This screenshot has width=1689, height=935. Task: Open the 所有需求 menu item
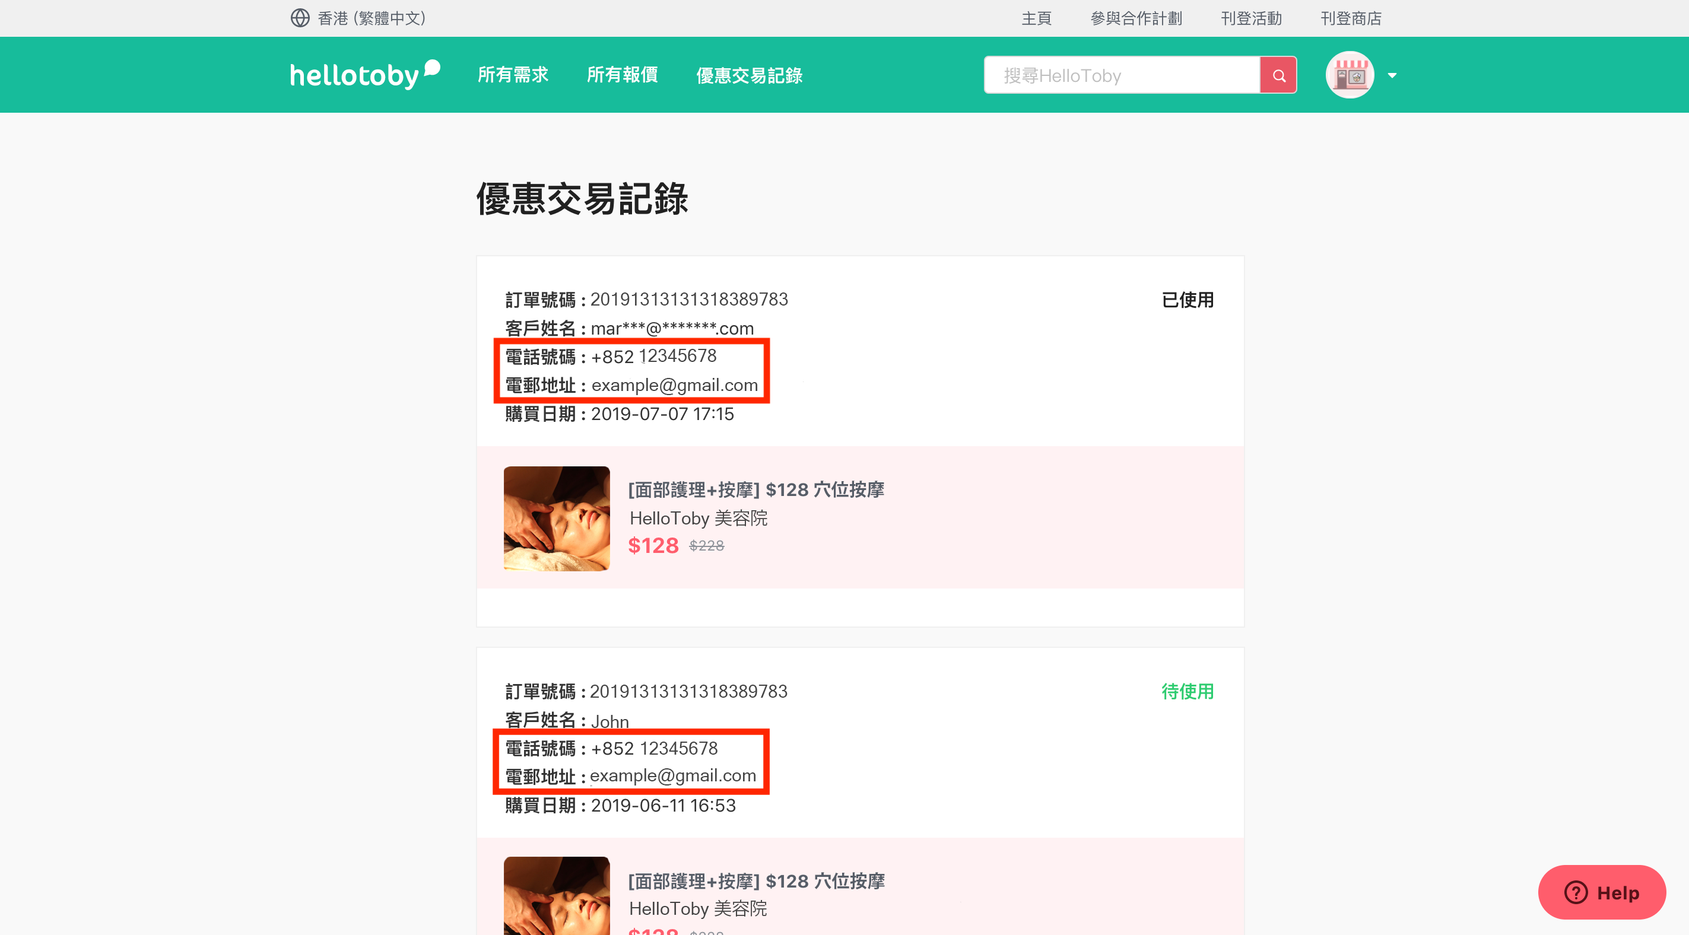[513, 75]
